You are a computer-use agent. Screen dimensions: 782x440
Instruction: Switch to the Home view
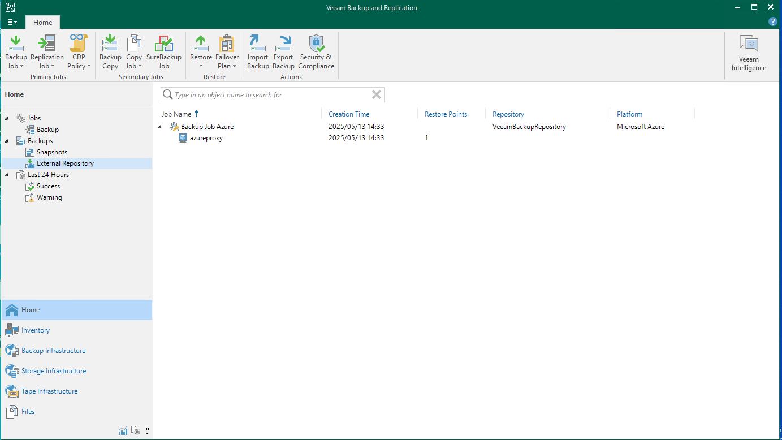click(76, 310)
